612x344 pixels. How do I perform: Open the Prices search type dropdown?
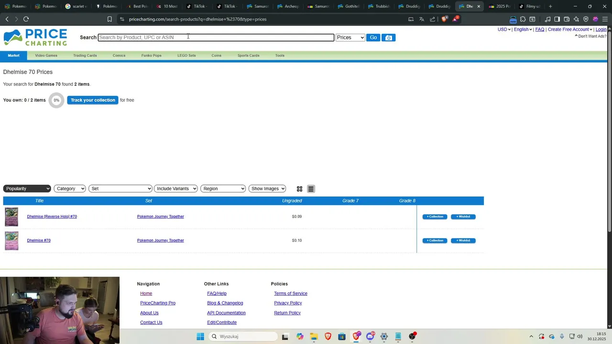point(350,37)
